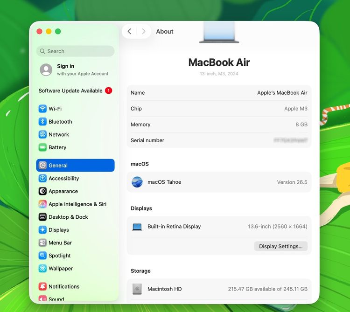This screenshot has height=312, width=350.
Task: Select the Displays sun icon in sidebar
Action: [42, 230]
